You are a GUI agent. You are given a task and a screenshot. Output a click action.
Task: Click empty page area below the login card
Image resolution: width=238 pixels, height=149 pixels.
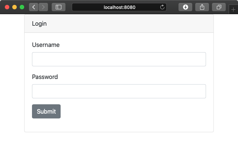(119, 141)
